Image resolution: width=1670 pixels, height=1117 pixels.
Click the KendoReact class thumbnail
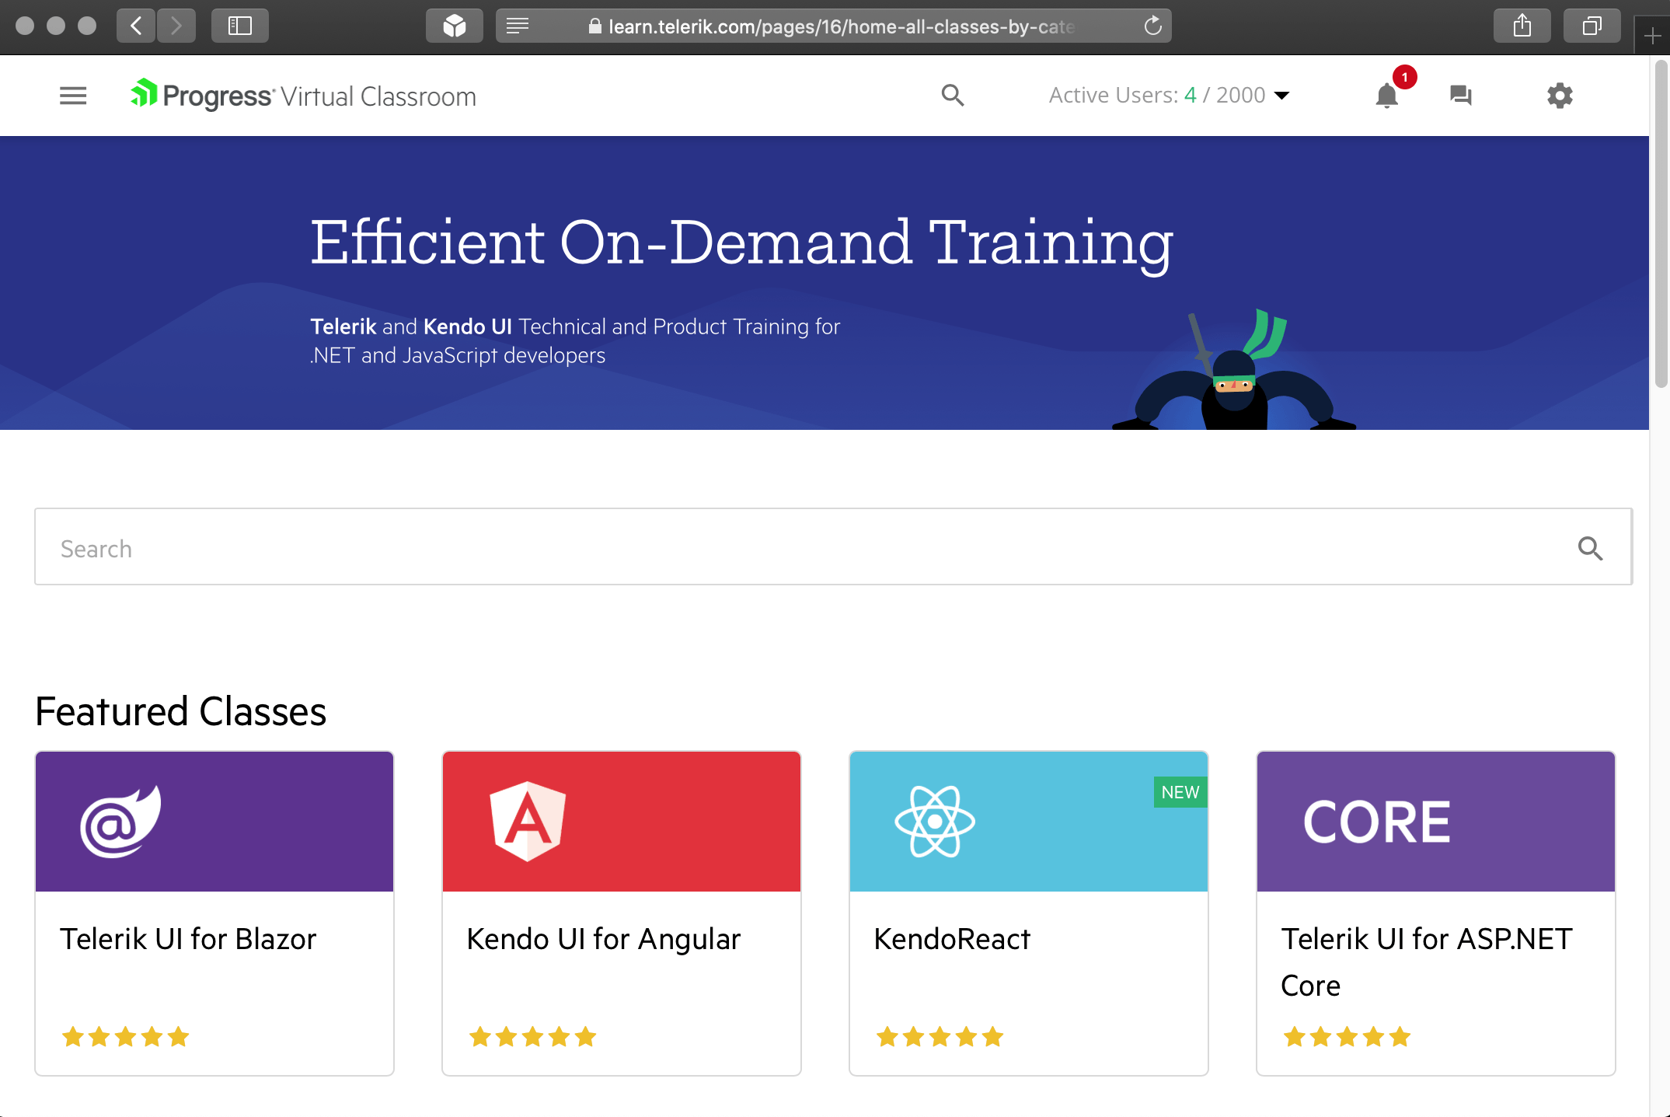[1028, 821]
